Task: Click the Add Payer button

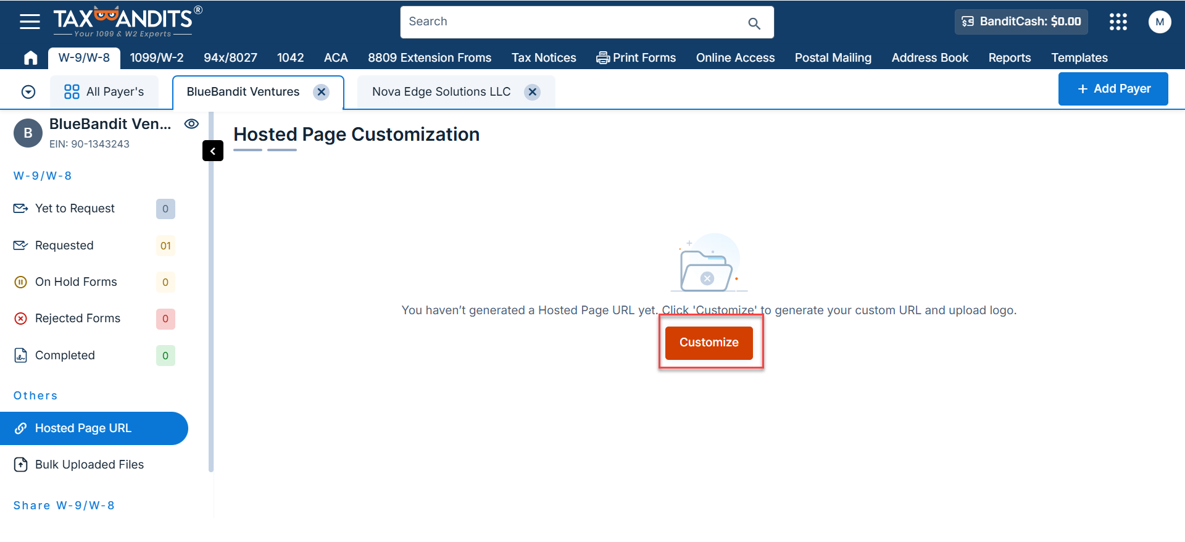Action: click(1113, 89)
